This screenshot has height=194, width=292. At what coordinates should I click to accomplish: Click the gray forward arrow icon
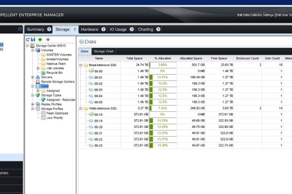[48, 39]
